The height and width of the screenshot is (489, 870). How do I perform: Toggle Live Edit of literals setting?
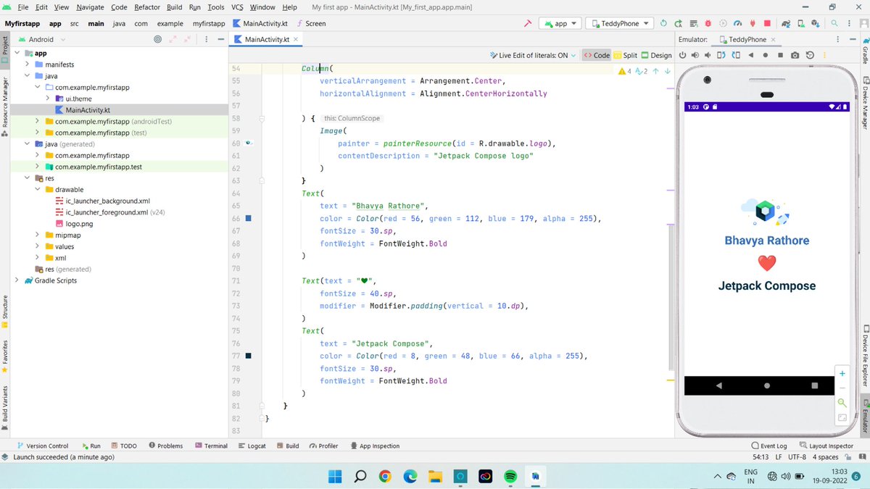534,55
